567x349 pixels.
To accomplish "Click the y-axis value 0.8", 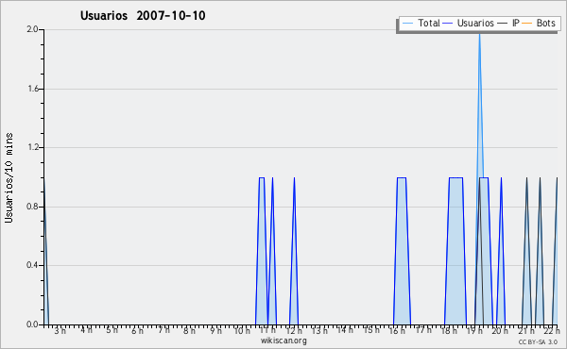I will pos(32,207).
